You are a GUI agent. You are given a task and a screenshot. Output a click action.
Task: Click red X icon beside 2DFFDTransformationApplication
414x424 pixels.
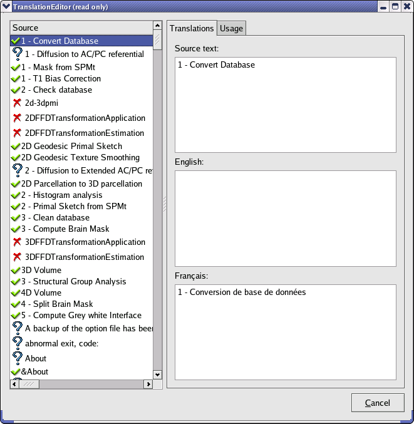(x=17, y=118)
